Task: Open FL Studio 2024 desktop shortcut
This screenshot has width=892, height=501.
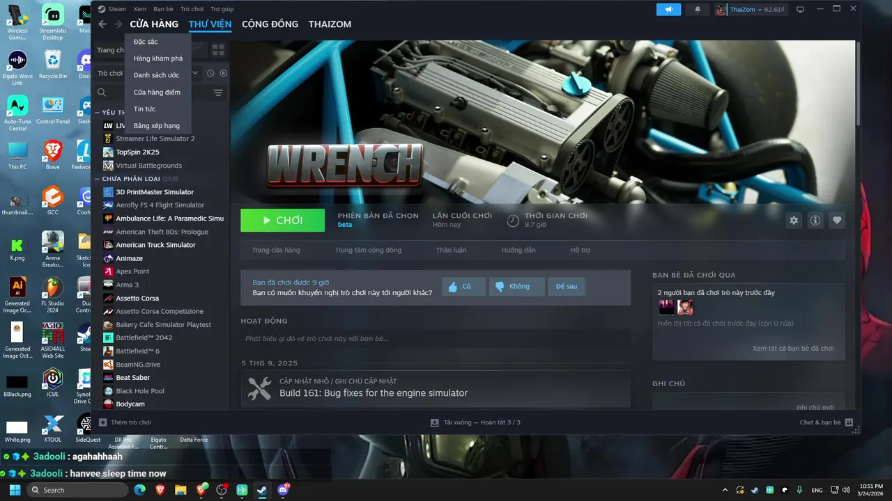Action: [x=53, y=294]
